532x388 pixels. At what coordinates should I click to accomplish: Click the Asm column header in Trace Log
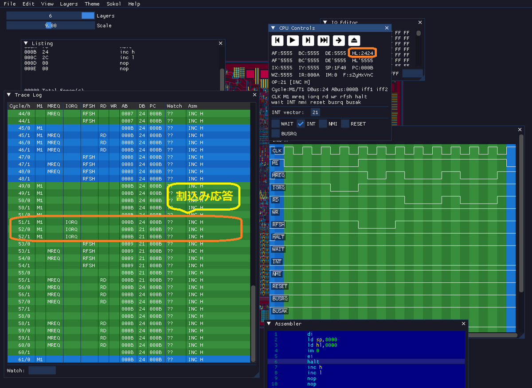[217, 106]
